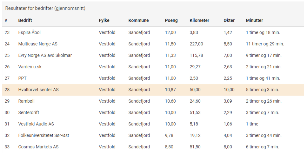Select the Minutter column header
Image resolution: width=307 pixels, height=156 pixels.
click(254, 20)
